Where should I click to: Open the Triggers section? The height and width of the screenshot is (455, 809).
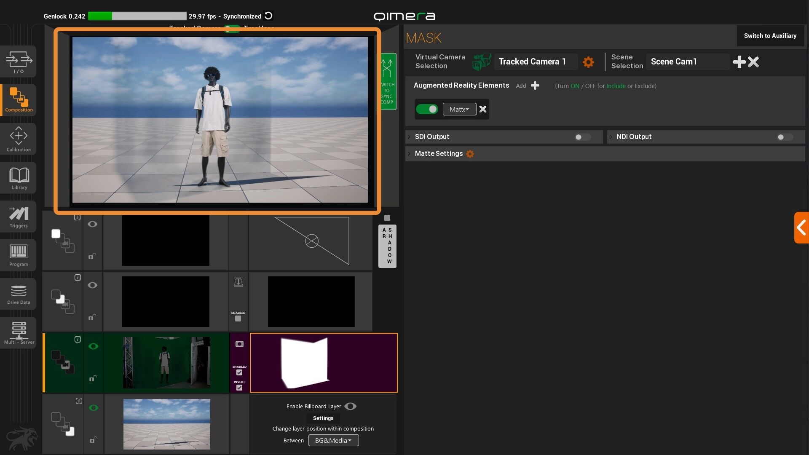point(19,217)
